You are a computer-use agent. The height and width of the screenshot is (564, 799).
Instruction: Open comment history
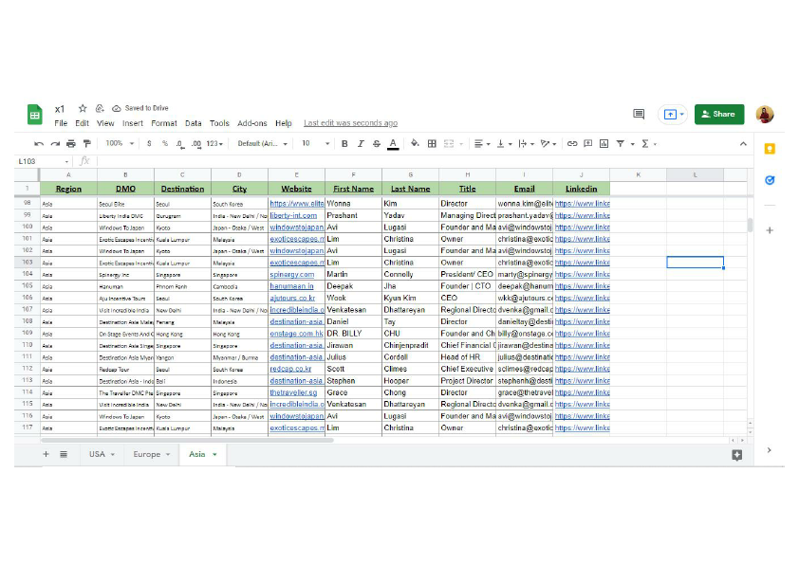639,114
